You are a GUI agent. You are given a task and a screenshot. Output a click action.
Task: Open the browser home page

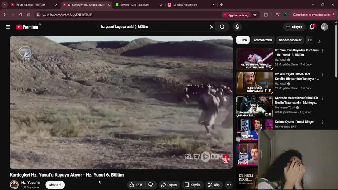tap(29, 15)
